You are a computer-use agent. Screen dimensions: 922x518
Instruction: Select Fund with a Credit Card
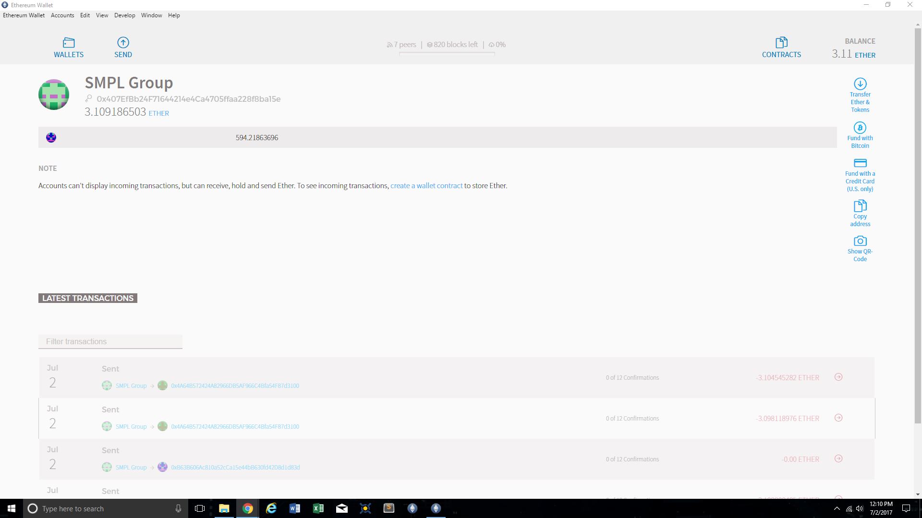pyautogui.click(x=860, y=175)
